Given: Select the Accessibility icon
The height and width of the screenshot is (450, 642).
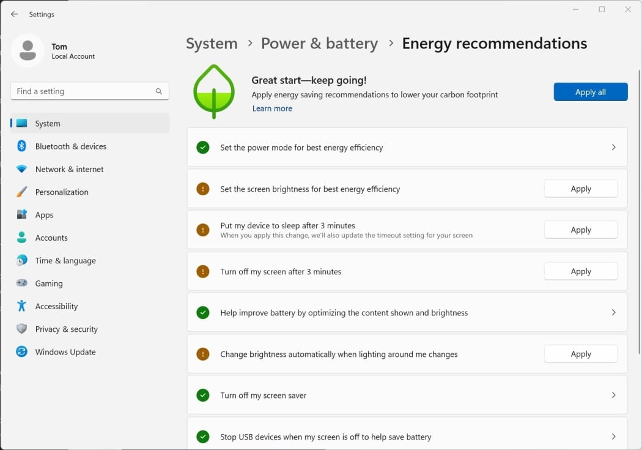Looking at the screenshot, I should point(23,306).
